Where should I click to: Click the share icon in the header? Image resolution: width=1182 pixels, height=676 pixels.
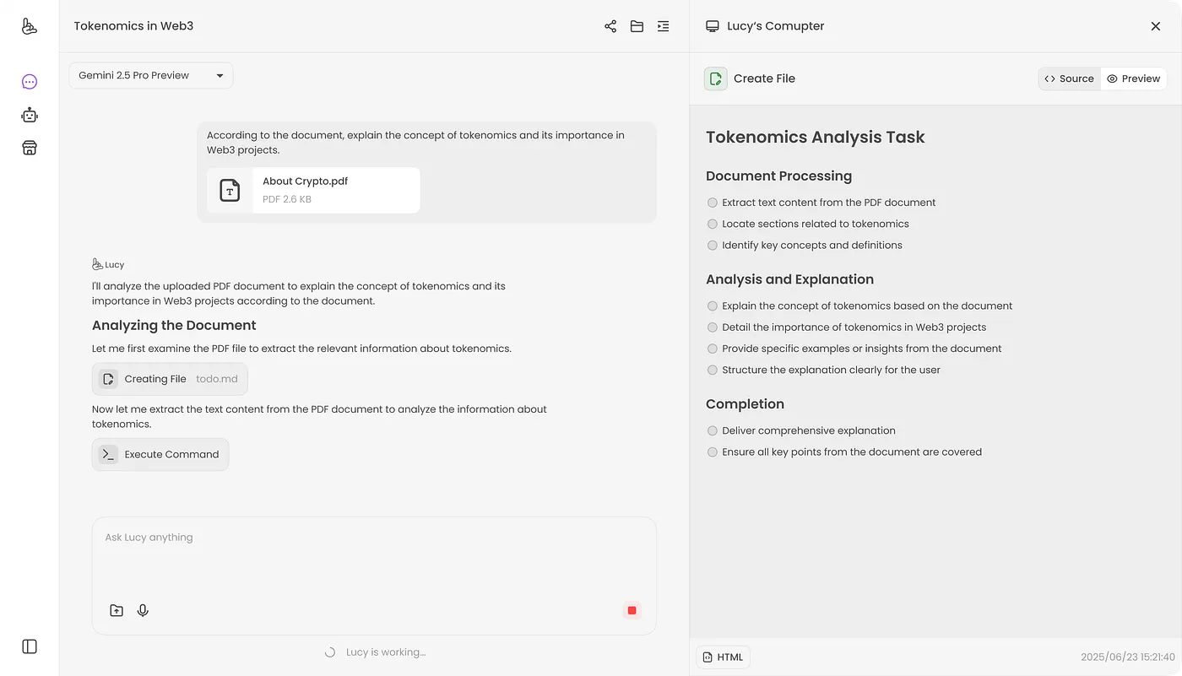610,26
